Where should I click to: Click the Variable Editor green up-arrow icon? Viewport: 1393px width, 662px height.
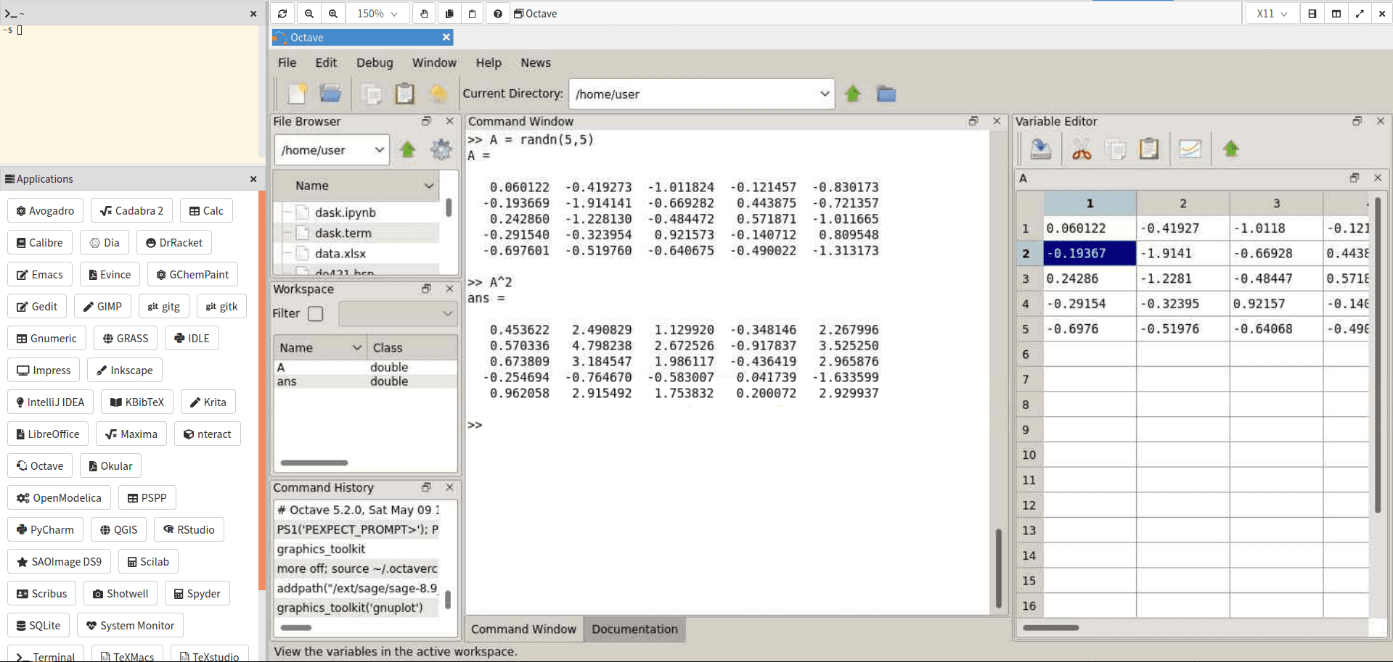[x=1230, y=149]
